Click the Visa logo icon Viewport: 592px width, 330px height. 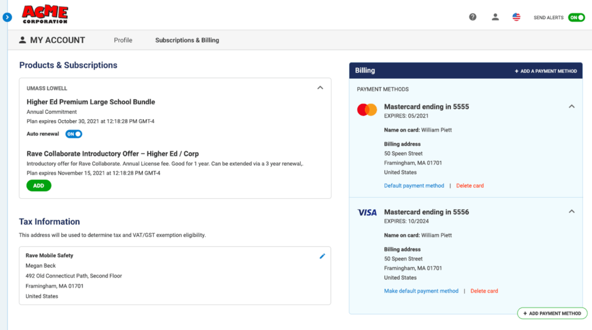point(367,213)
